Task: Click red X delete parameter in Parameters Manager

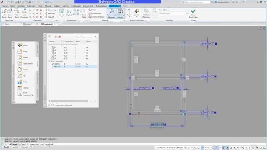Action: click(60, 37)
